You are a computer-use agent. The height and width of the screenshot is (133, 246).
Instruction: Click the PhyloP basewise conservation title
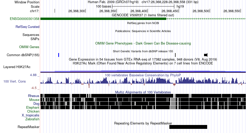coord(143,75)
